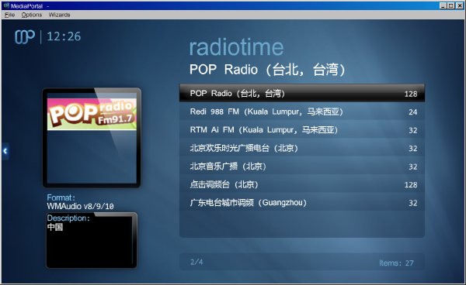Click the MediaPortal title bar icon
This screenshot has width=466, height=285.
point(6,5)
